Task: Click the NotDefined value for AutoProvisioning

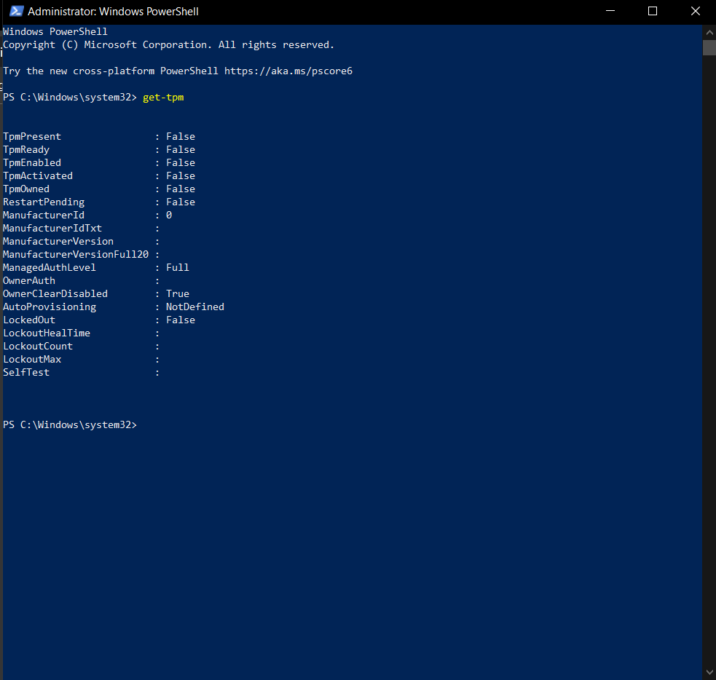Action: tap(195, 307)
